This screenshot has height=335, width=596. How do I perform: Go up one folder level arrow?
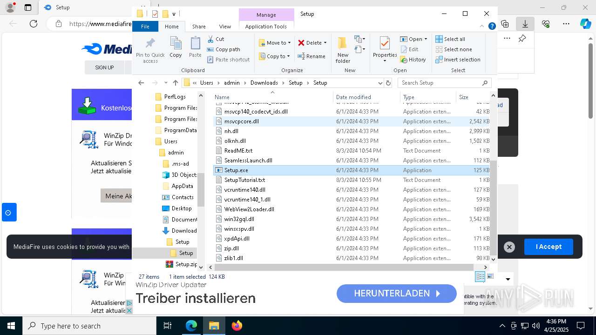[x=175, y=83]
